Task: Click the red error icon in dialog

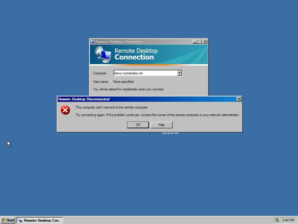Action: [x=65, y=110]
